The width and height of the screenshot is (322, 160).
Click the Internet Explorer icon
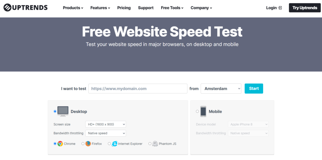(114, 144)
